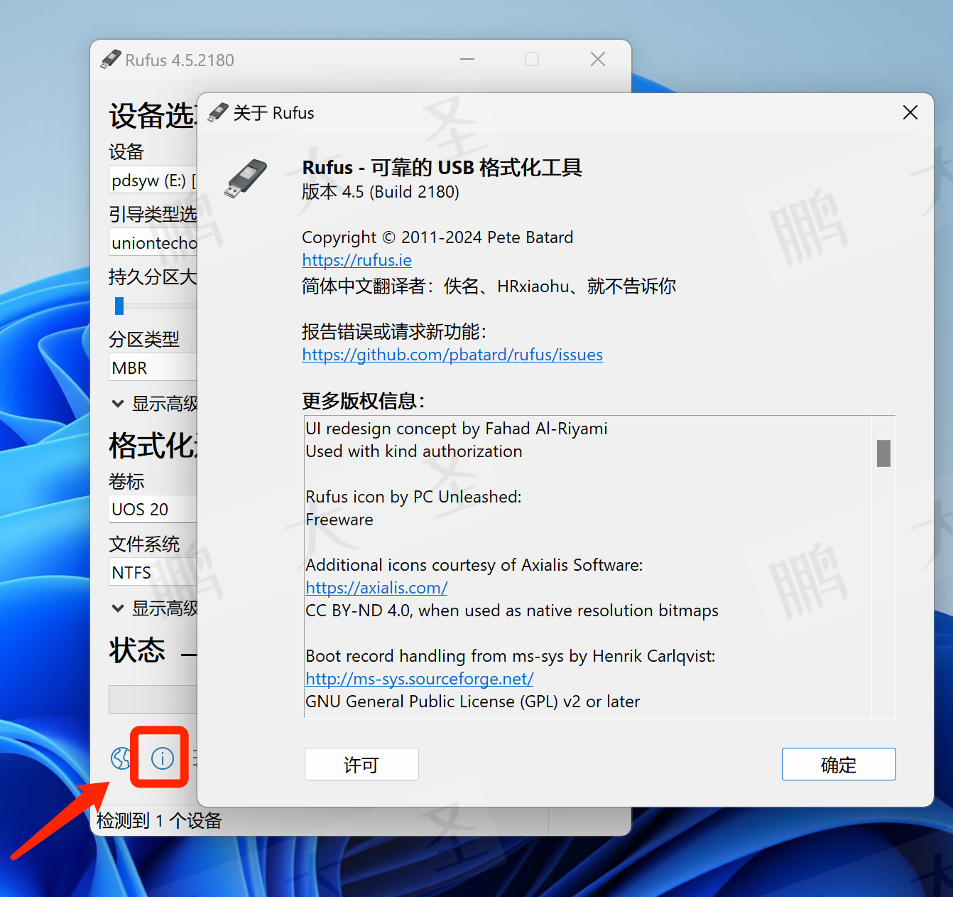The height and width of the screenshot is (897, 953).
Task: Open the 设备 dropdown showing pdsyw (E:)
Action: (x=153, y=181)
